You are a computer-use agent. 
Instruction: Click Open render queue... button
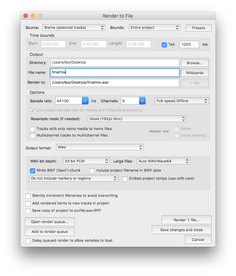[x=50, y=222]
